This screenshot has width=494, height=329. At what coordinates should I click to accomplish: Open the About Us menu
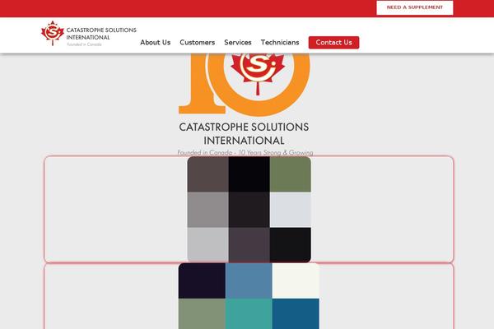coord(156,42)
